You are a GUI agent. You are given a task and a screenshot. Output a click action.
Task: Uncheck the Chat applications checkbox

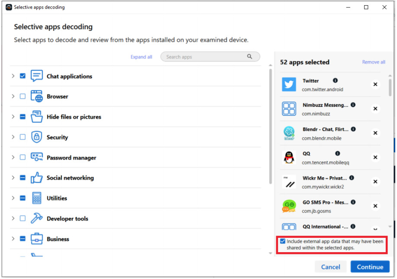click(23, 76)
